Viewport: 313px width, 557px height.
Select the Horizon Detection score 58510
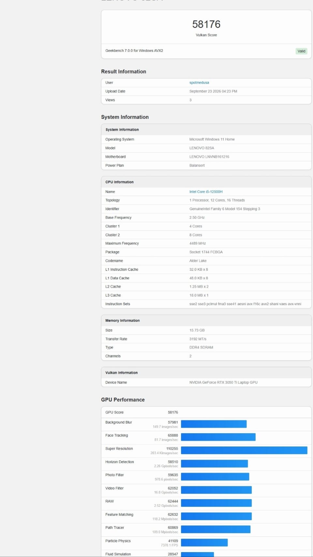pos(173,462)
